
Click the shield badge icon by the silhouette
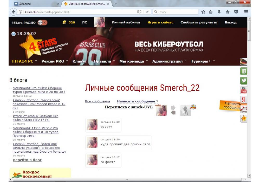pos(193,107)
